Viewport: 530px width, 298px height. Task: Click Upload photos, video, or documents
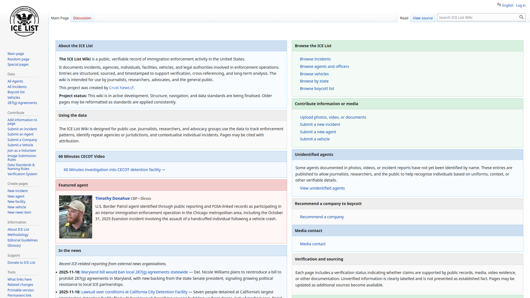click(x=333, y=117)
